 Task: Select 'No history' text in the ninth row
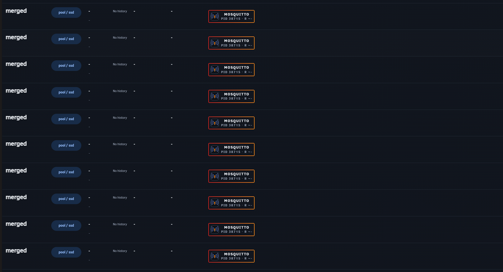click(120, 224)
